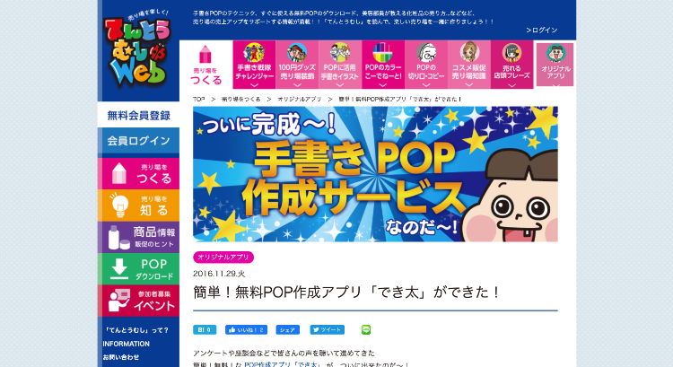Click the >ログイン link in header
Screen dimensions: 673x367
pyautogui.click(x=542, y=30)
